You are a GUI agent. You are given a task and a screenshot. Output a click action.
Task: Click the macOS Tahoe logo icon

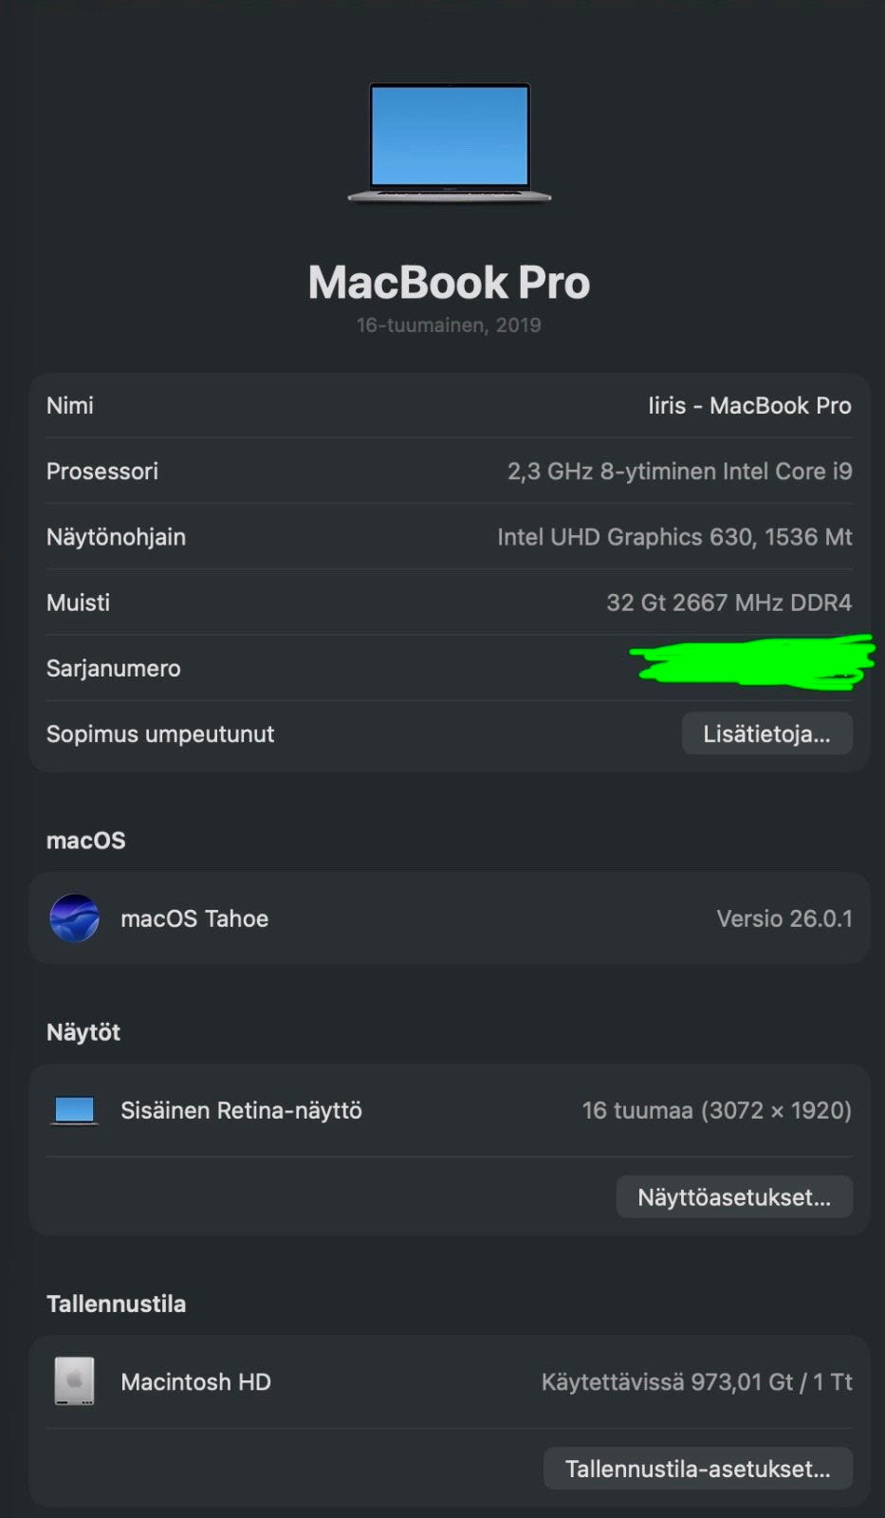coord(74,918)
